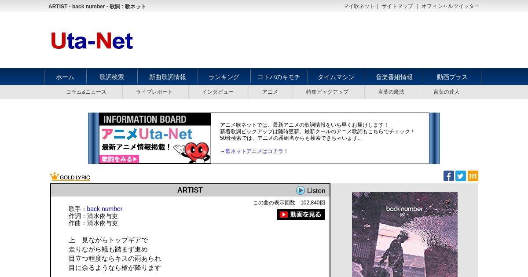Image resolution: width=528 pixels, height=277 pixels.
Task: Click lyric line 上 見ながらトップギアで
Action: pyautogui.click(x=108, y=240)
